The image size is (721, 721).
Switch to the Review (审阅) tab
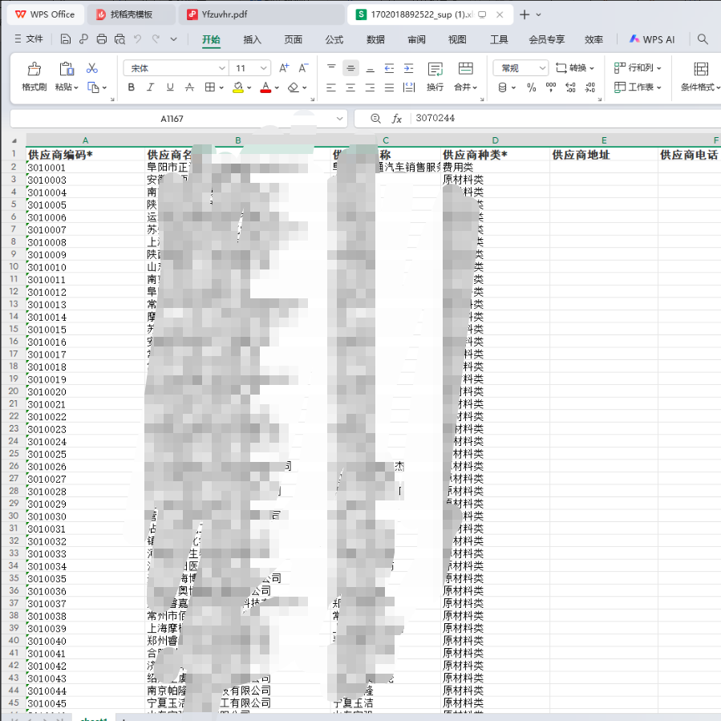(416, 39)
